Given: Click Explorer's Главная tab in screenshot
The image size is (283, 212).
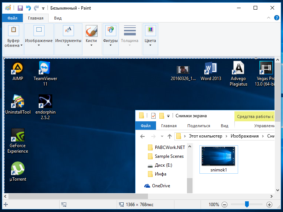Looking at the screenshot, I should [x=169, y=126].
